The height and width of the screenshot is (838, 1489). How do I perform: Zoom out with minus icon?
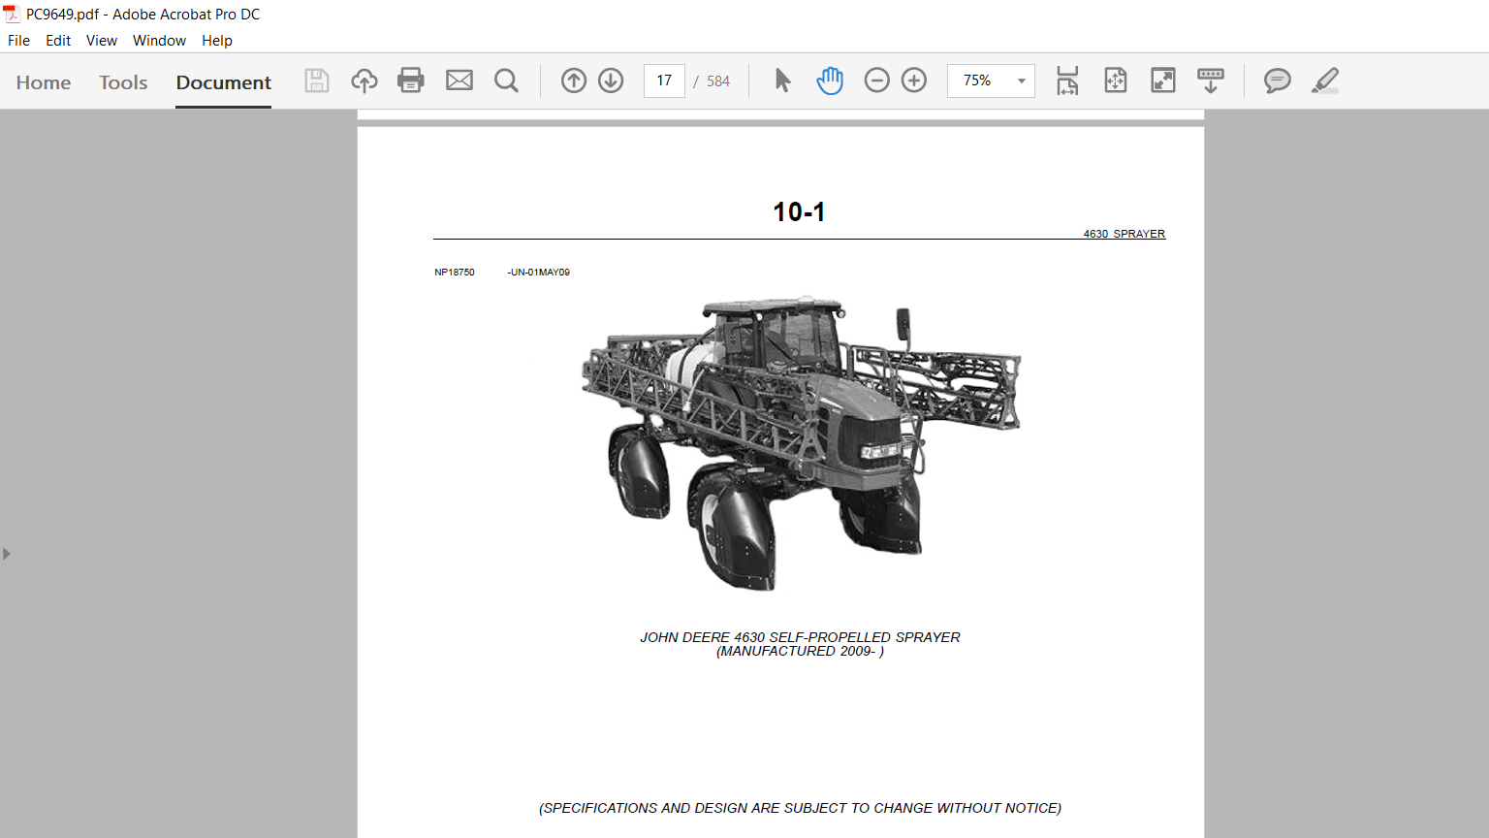point(876,81)
